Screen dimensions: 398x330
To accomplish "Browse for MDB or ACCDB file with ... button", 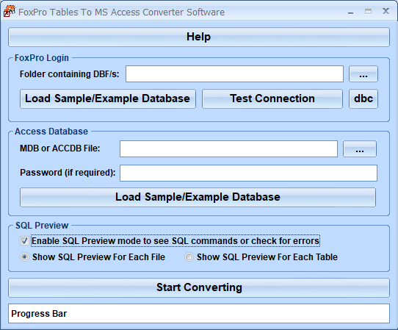I will click(360, 149).
